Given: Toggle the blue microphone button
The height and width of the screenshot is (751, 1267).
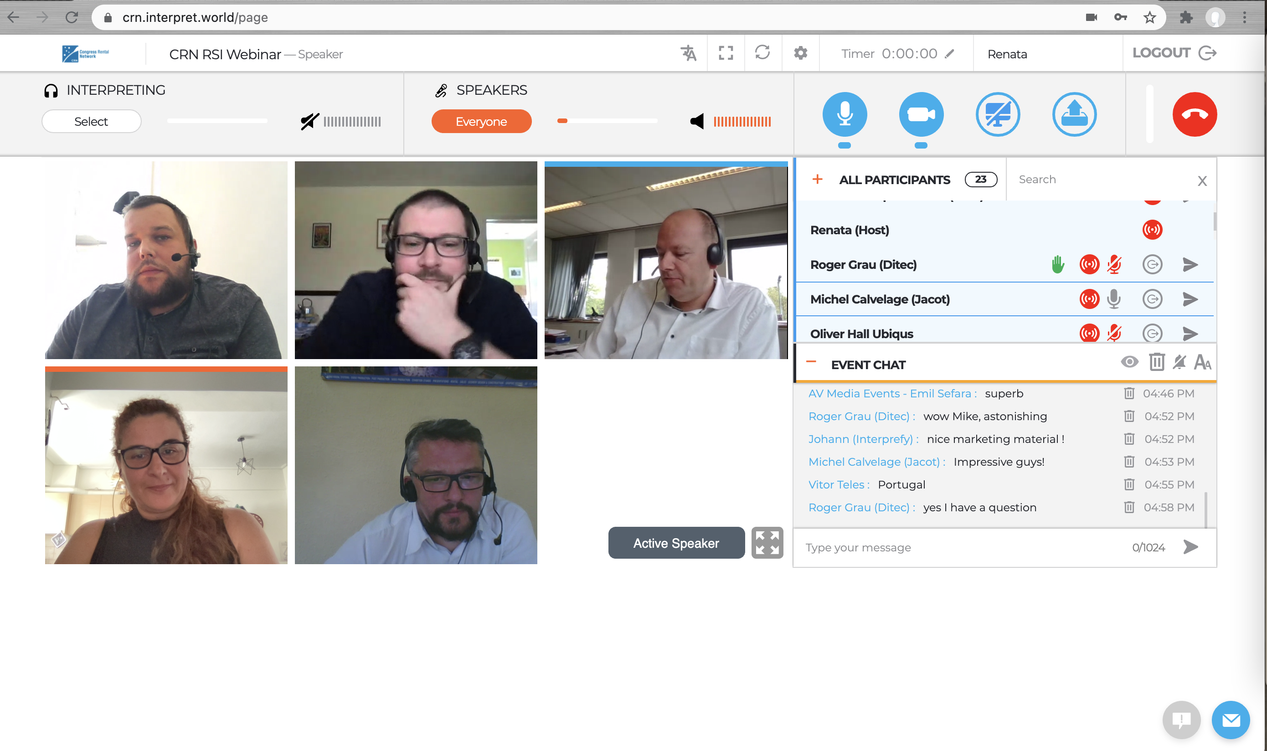Looking at the screenshot, I should click(x=845, y=114).
